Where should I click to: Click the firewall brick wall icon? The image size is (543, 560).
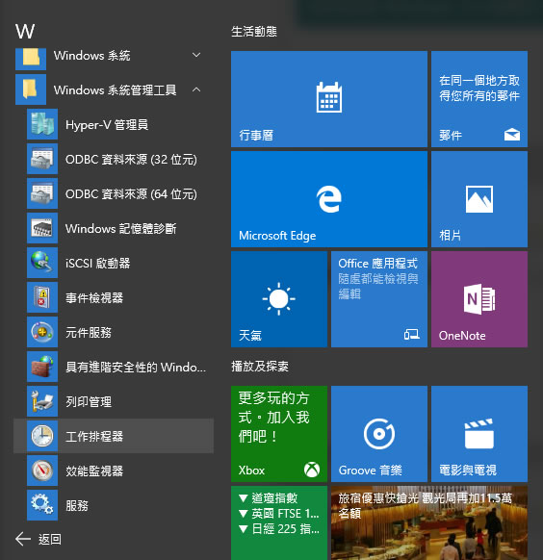42,367
